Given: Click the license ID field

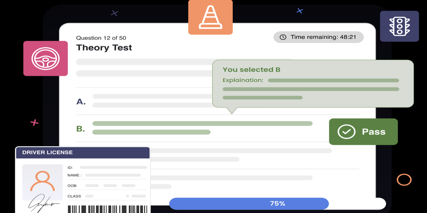Looking at the screenshot, I should click(x=113, y=167).
